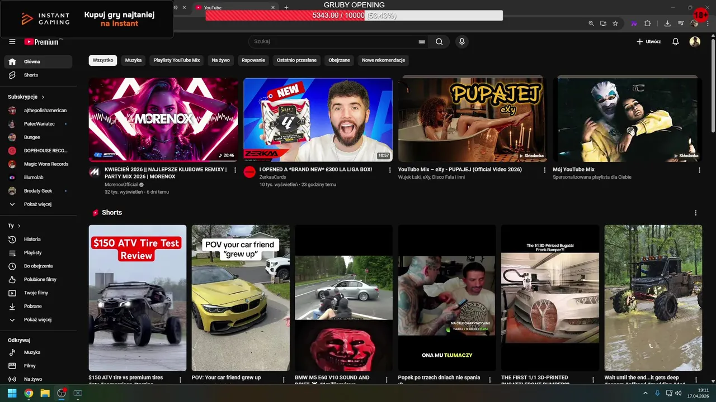
Task: Open Twoje filmy in sidebar
Action: pyautogui.click(x=38, y=293)
